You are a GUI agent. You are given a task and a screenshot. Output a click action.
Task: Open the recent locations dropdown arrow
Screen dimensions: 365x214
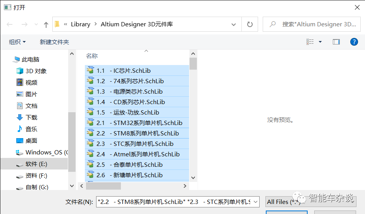(x=36, y=24)
